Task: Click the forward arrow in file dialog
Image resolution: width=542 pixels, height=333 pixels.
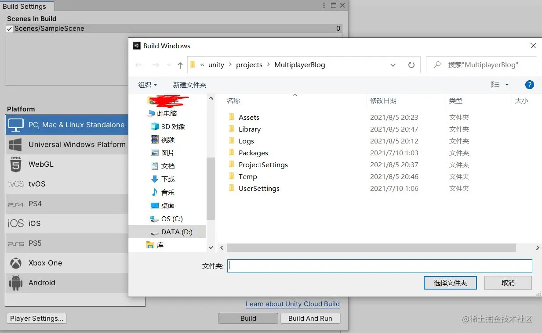Action: point(156,65)
